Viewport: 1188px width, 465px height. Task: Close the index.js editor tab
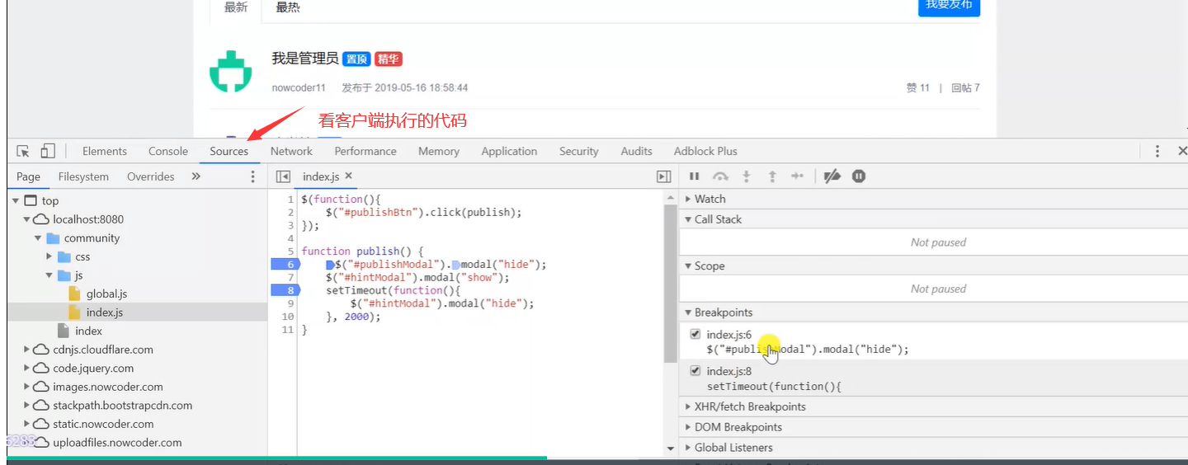point(348,176)
